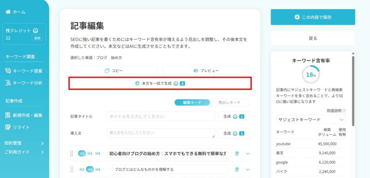Screen dimensions: 370x178
Task: Select H2 for ブログとはどんなもの row
Action: pos(82,169)
